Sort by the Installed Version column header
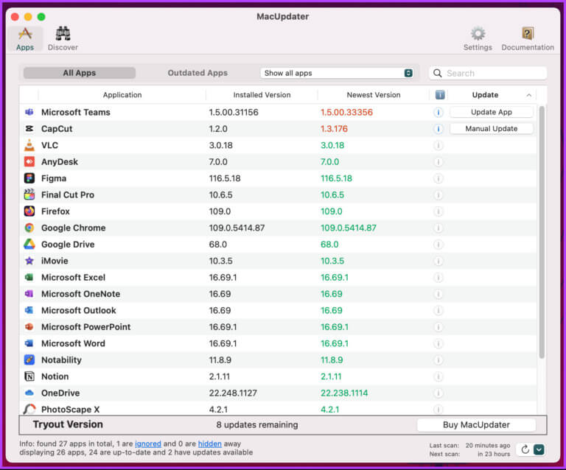The image size is (566, 470). click(262, 95)
